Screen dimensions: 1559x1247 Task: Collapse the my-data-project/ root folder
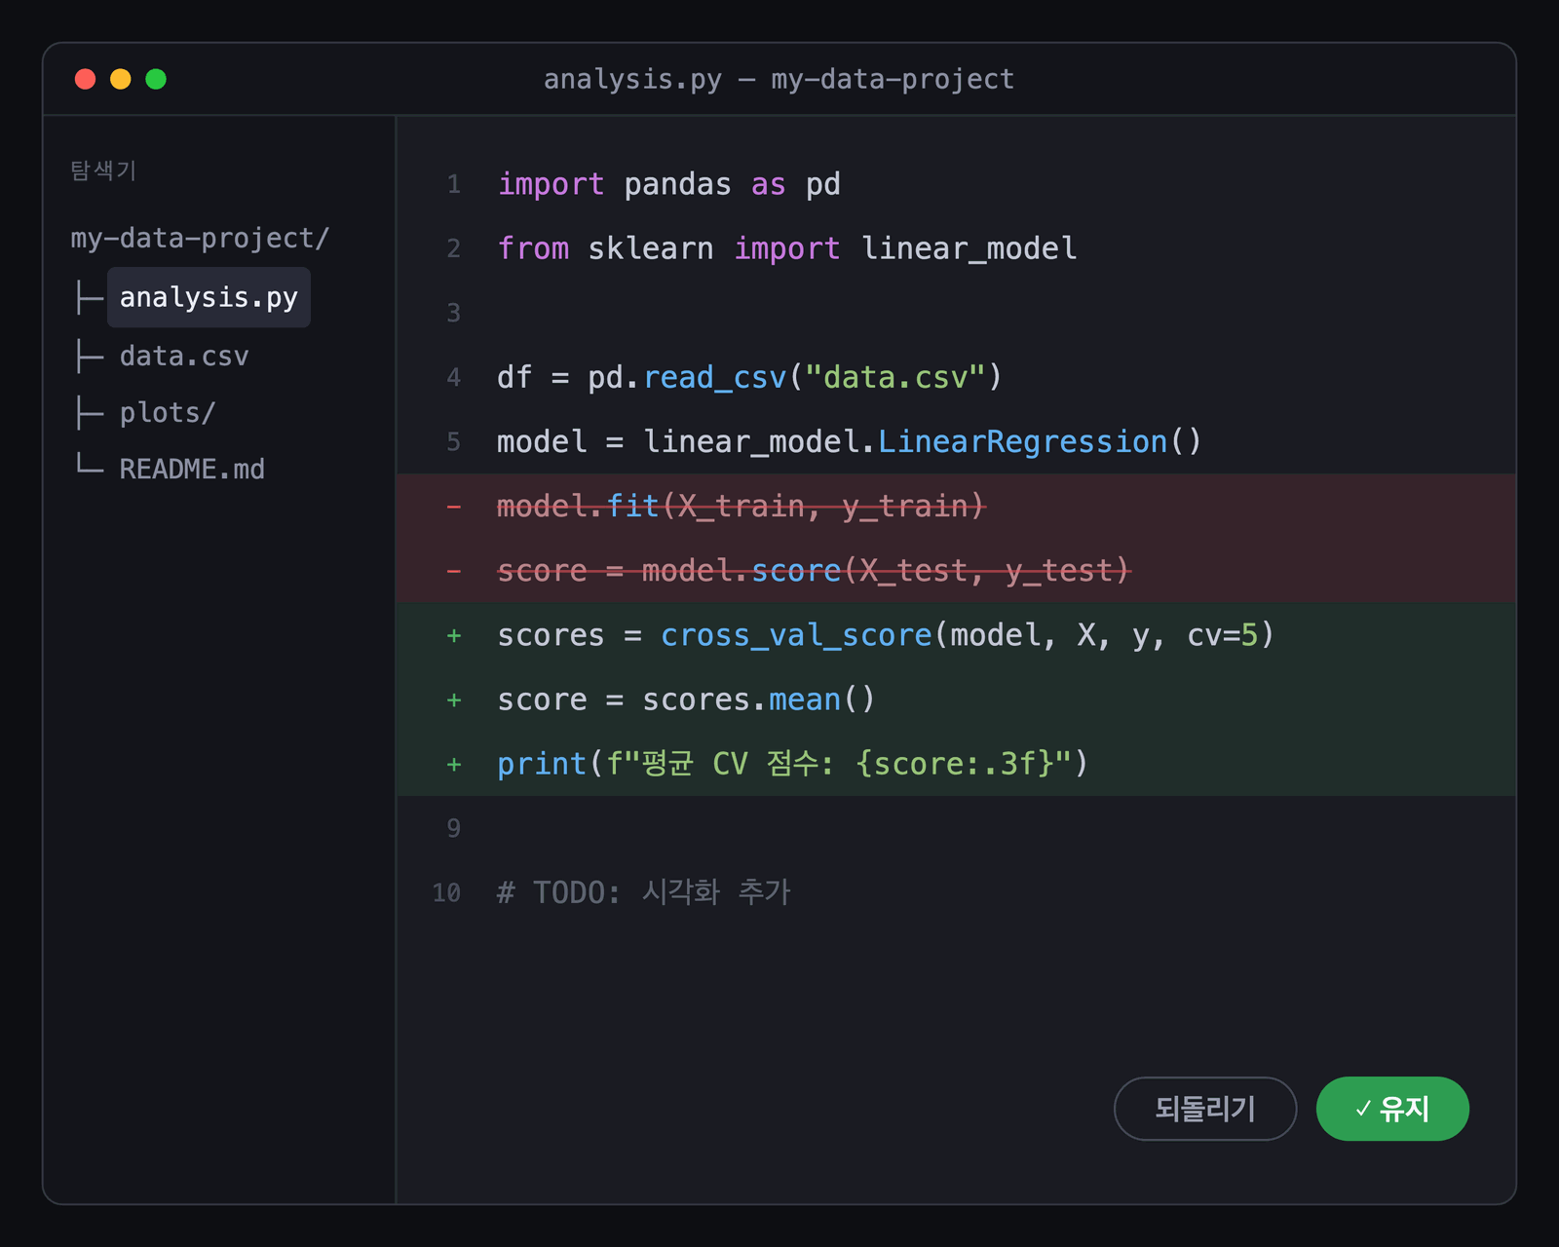click(200, 238)
